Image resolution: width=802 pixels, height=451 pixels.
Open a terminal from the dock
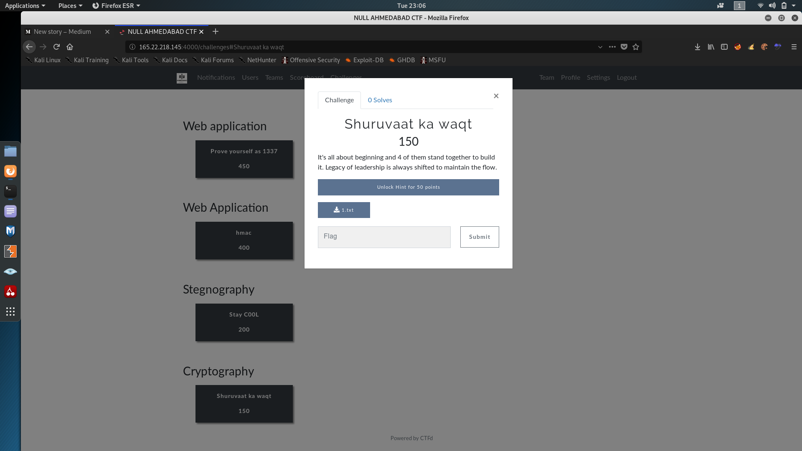[10, 191]
